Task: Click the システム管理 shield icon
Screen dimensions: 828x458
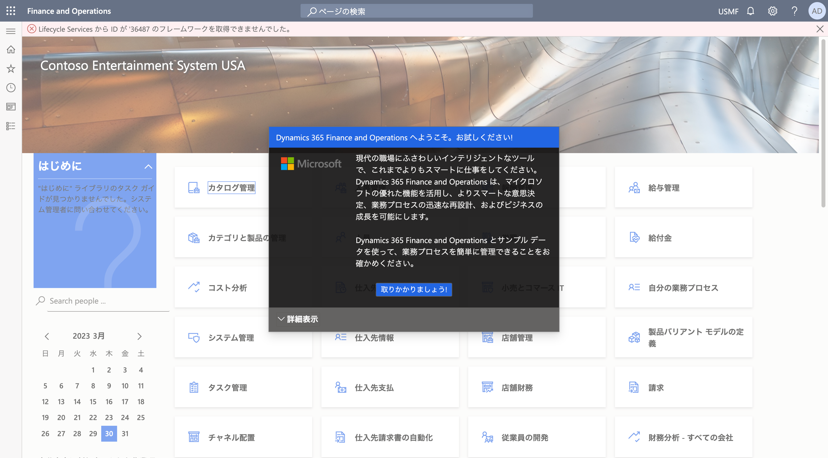Action: point(194,338)
